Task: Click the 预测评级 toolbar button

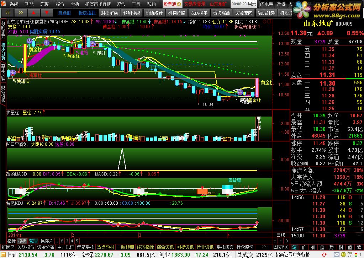Action: [132, 13]
